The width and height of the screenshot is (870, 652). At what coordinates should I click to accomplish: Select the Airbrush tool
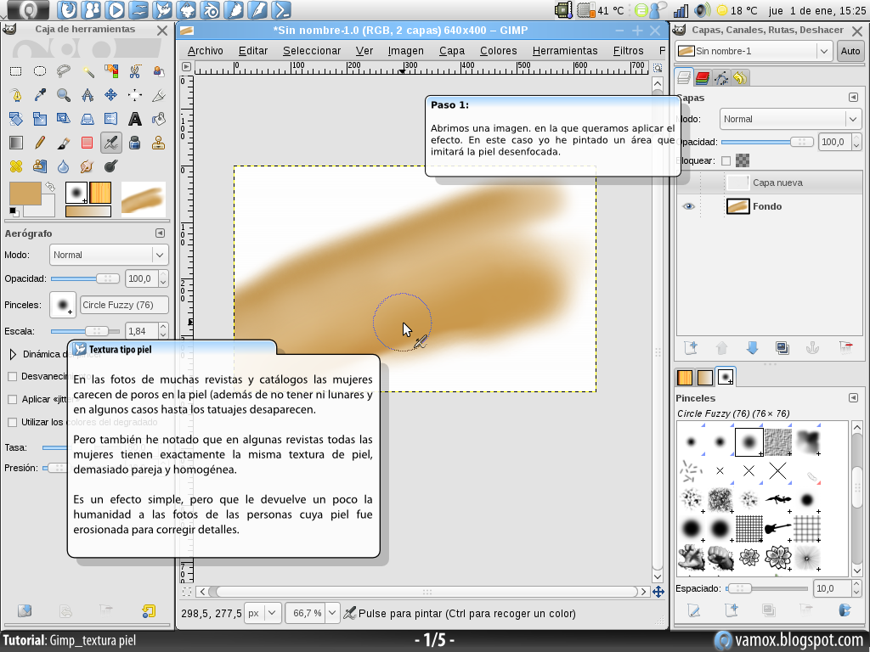(111, 143)
